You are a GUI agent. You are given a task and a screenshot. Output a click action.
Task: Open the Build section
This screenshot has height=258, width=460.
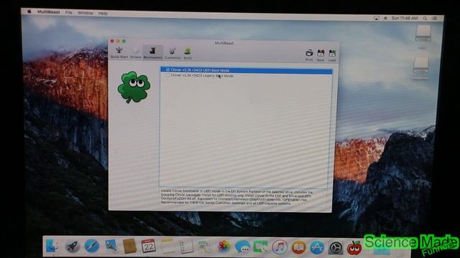coord(188,53)
